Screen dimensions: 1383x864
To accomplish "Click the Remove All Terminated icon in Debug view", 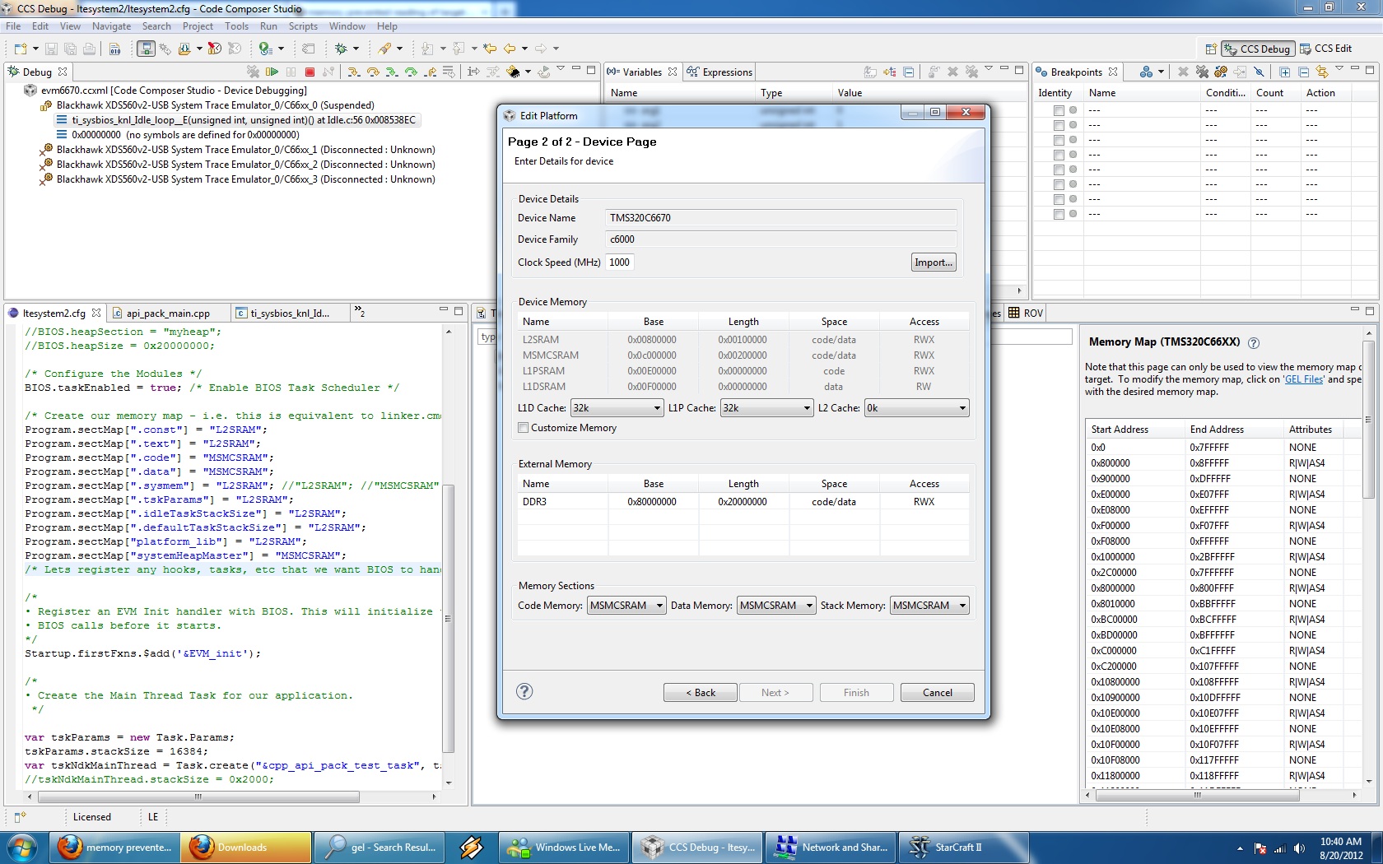I will coord(253,72).
